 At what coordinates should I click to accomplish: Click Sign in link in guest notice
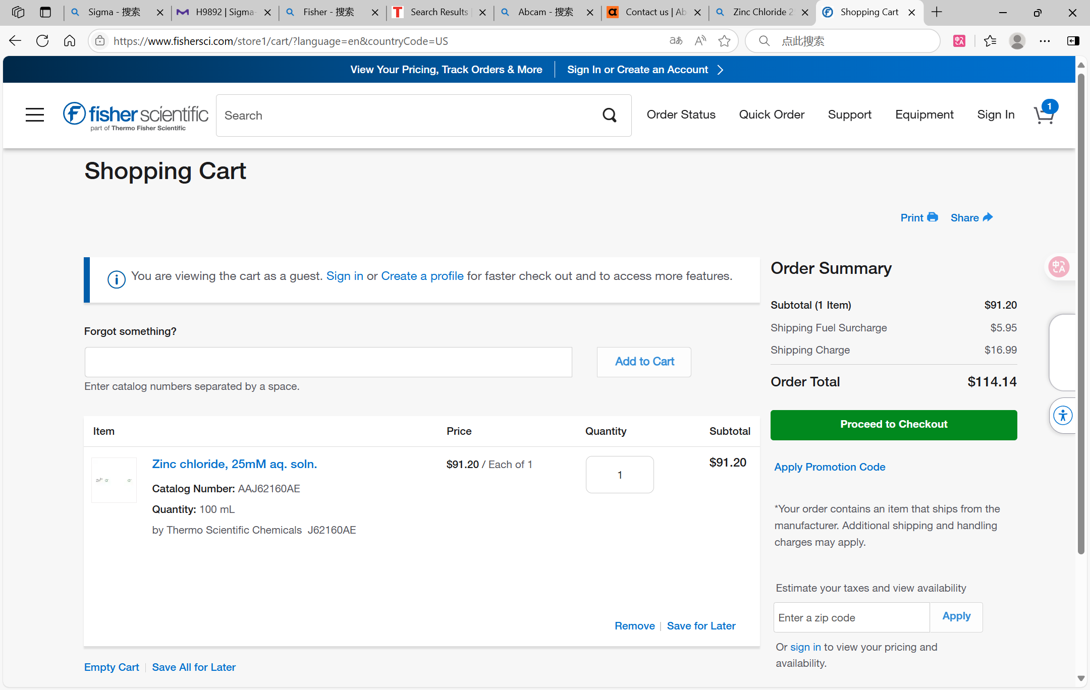pyautogui.click(x=345, y=276)
